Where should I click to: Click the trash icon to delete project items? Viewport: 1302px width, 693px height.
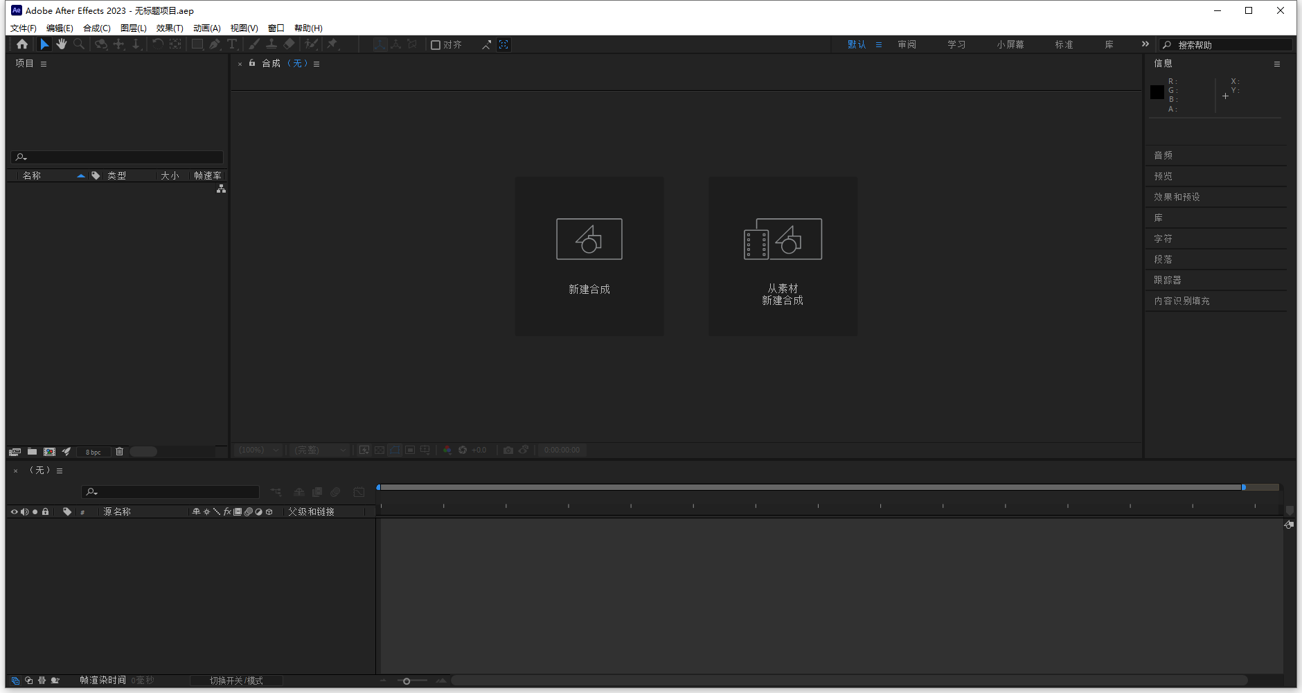coord(119,452)
